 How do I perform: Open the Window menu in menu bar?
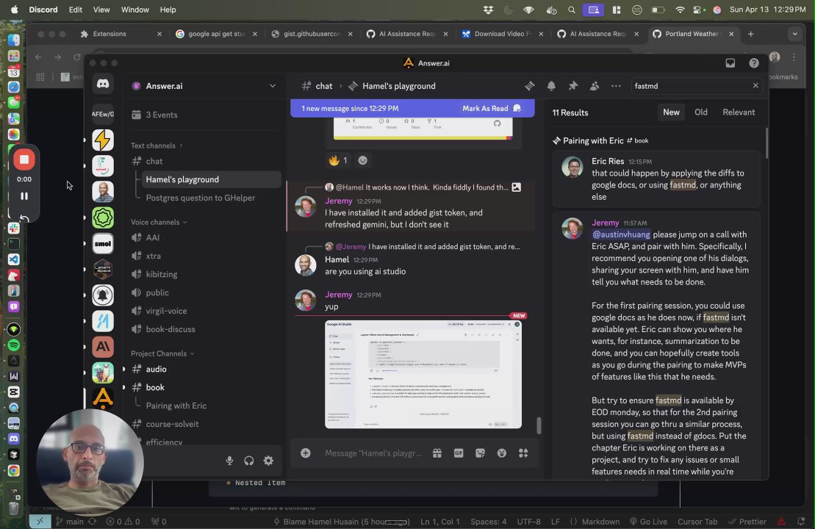(x=134, y=10)
